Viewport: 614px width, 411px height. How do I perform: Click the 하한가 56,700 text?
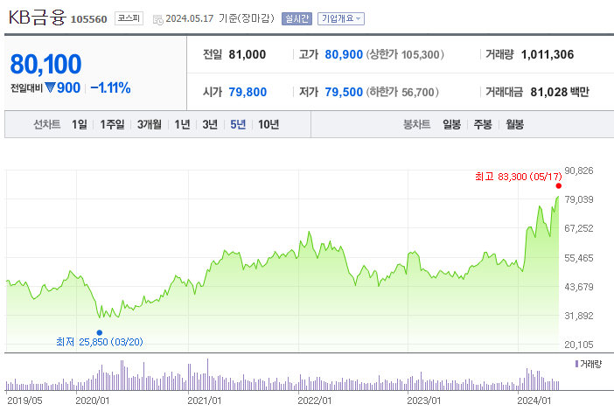402,92
